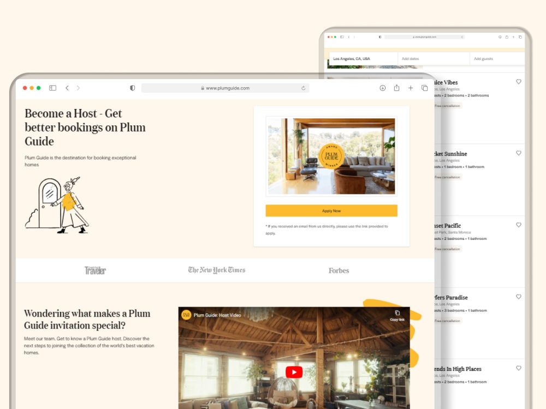Click the share icon in the back window
This screenshot has width=546, height=409.
[x=507, y=37]
